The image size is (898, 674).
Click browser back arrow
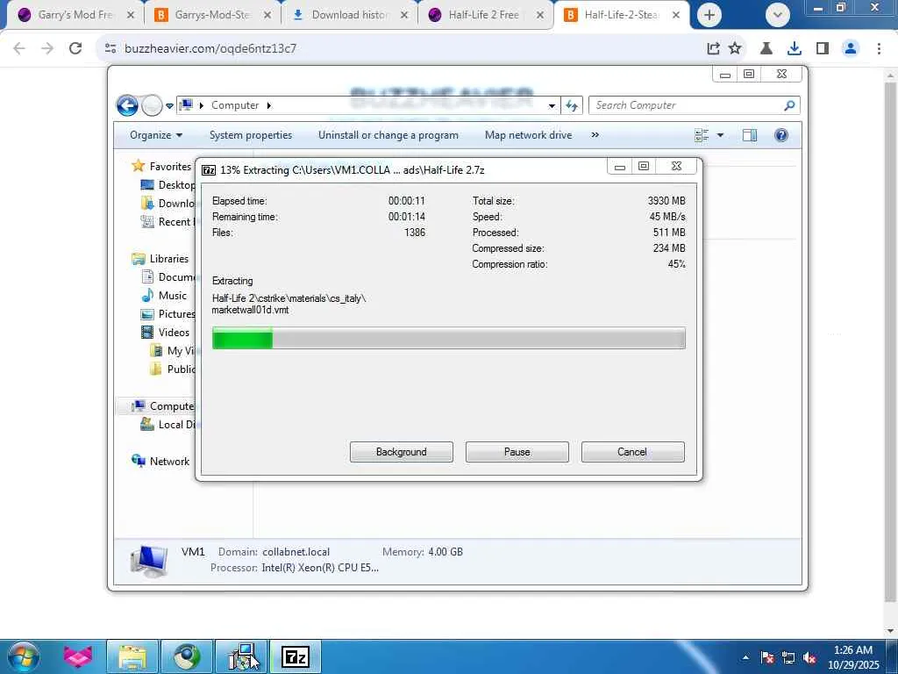tap(19, 48)
